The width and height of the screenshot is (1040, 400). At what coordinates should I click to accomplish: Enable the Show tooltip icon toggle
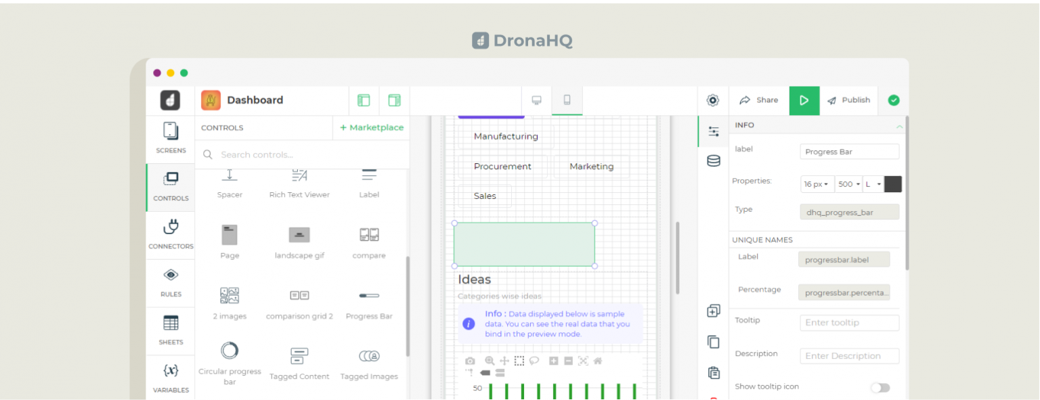point(880,386)
